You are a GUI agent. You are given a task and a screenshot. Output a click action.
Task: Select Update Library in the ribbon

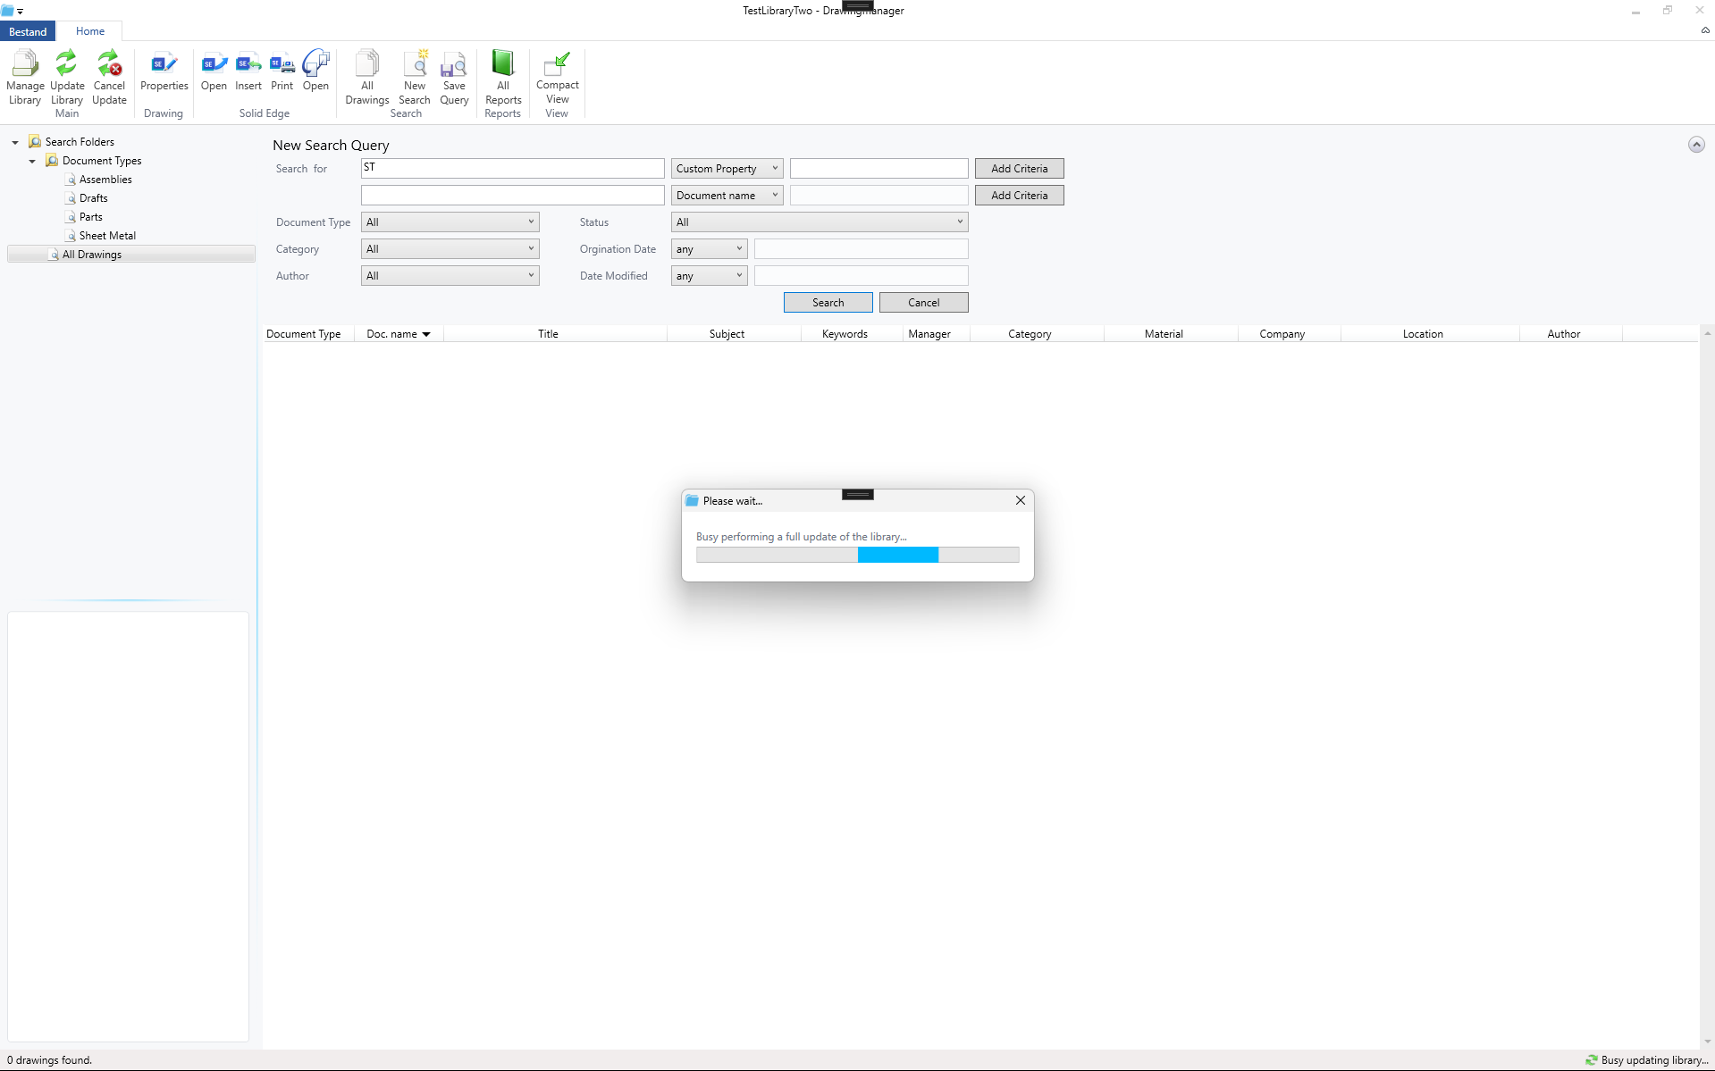(66, 76)
